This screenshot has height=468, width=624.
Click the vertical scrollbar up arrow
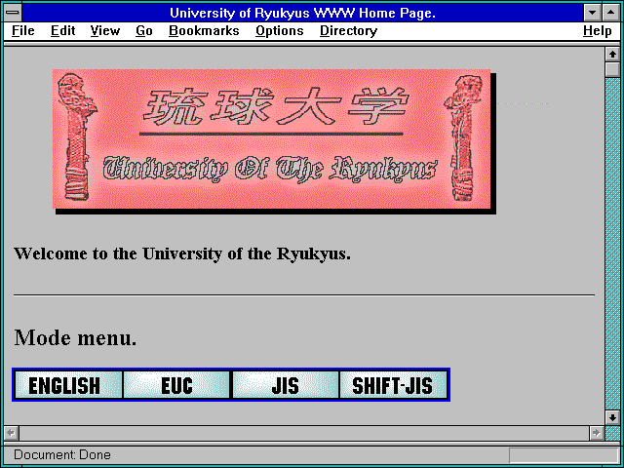point(612,55)
